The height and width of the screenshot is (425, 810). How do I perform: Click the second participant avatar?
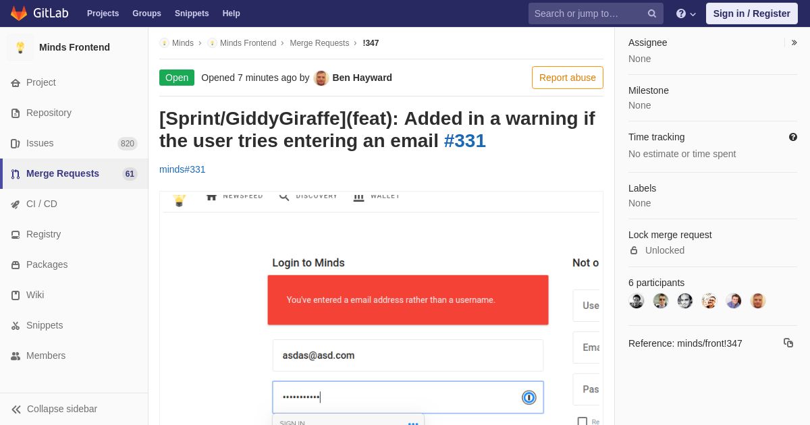pos(661,301)
